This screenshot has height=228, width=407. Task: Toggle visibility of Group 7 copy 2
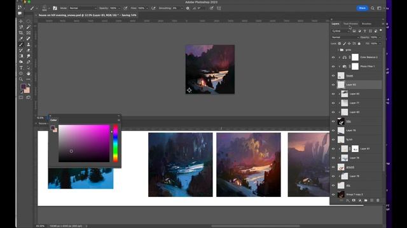tap(333, 194)
